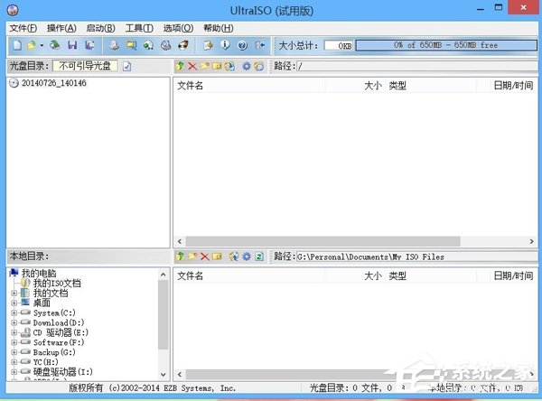Open dropdown arrow next to Open icon
This screenshot has width=542, height=401.
pos(42,45)
